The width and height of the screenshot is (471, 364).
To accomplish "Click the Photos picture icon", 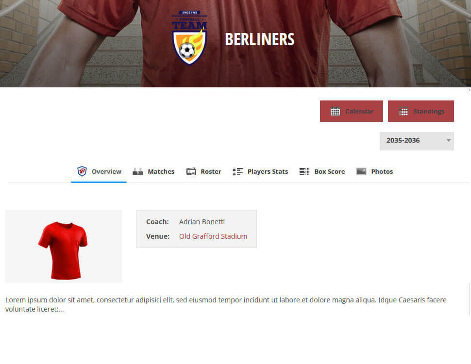I will (361, 171).
